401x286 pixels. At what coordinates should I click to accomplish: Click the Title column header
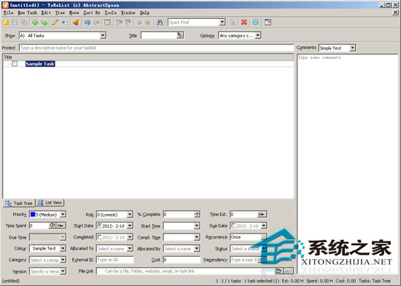pyautogui.click(x=148, y=57)
